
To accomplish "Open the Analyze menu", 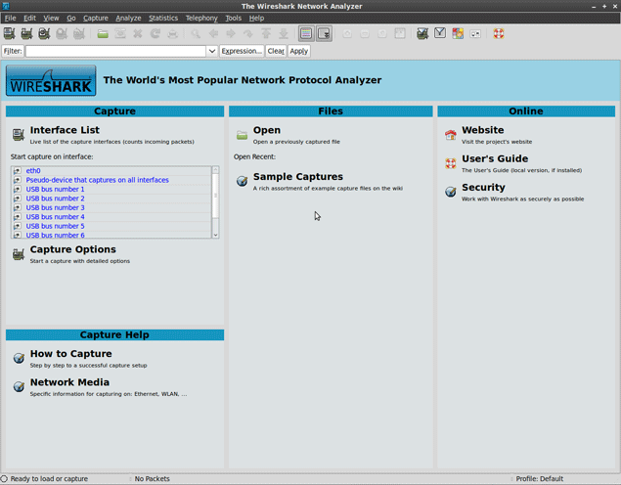I will point(128,18).
